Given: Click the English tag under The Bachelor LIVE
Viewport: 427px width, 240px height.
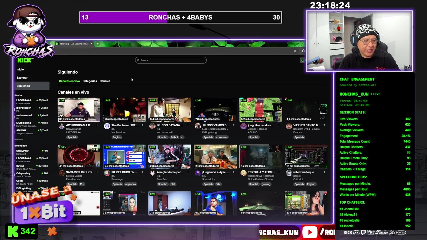Looking at the screenshot, I should click(x=117, y=137).
